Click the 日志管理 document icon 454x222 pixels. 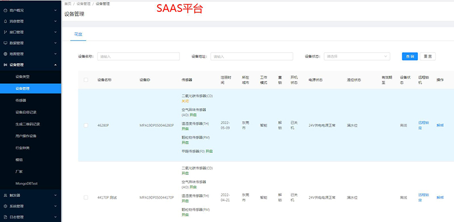[5, 217]
